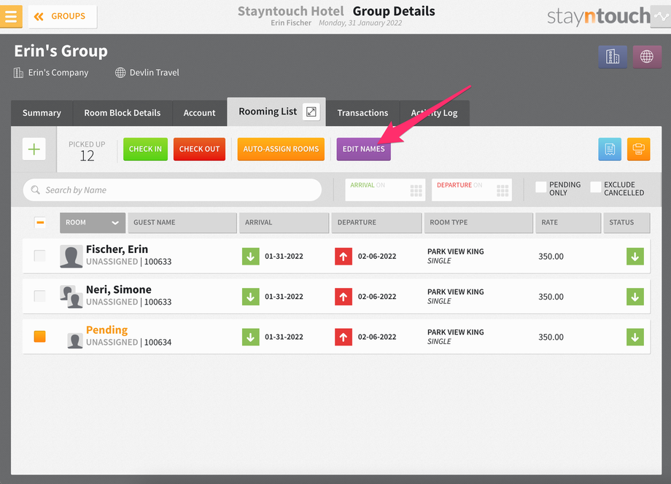671x484 pixels.
Task: Click Auto-Assign Rooms
Action: click(281, 149)
